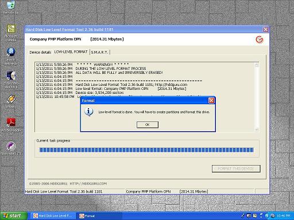The image size is (294, 220).
Task: Expand hidden tray icons with the arrow
Action: (267, 216)
